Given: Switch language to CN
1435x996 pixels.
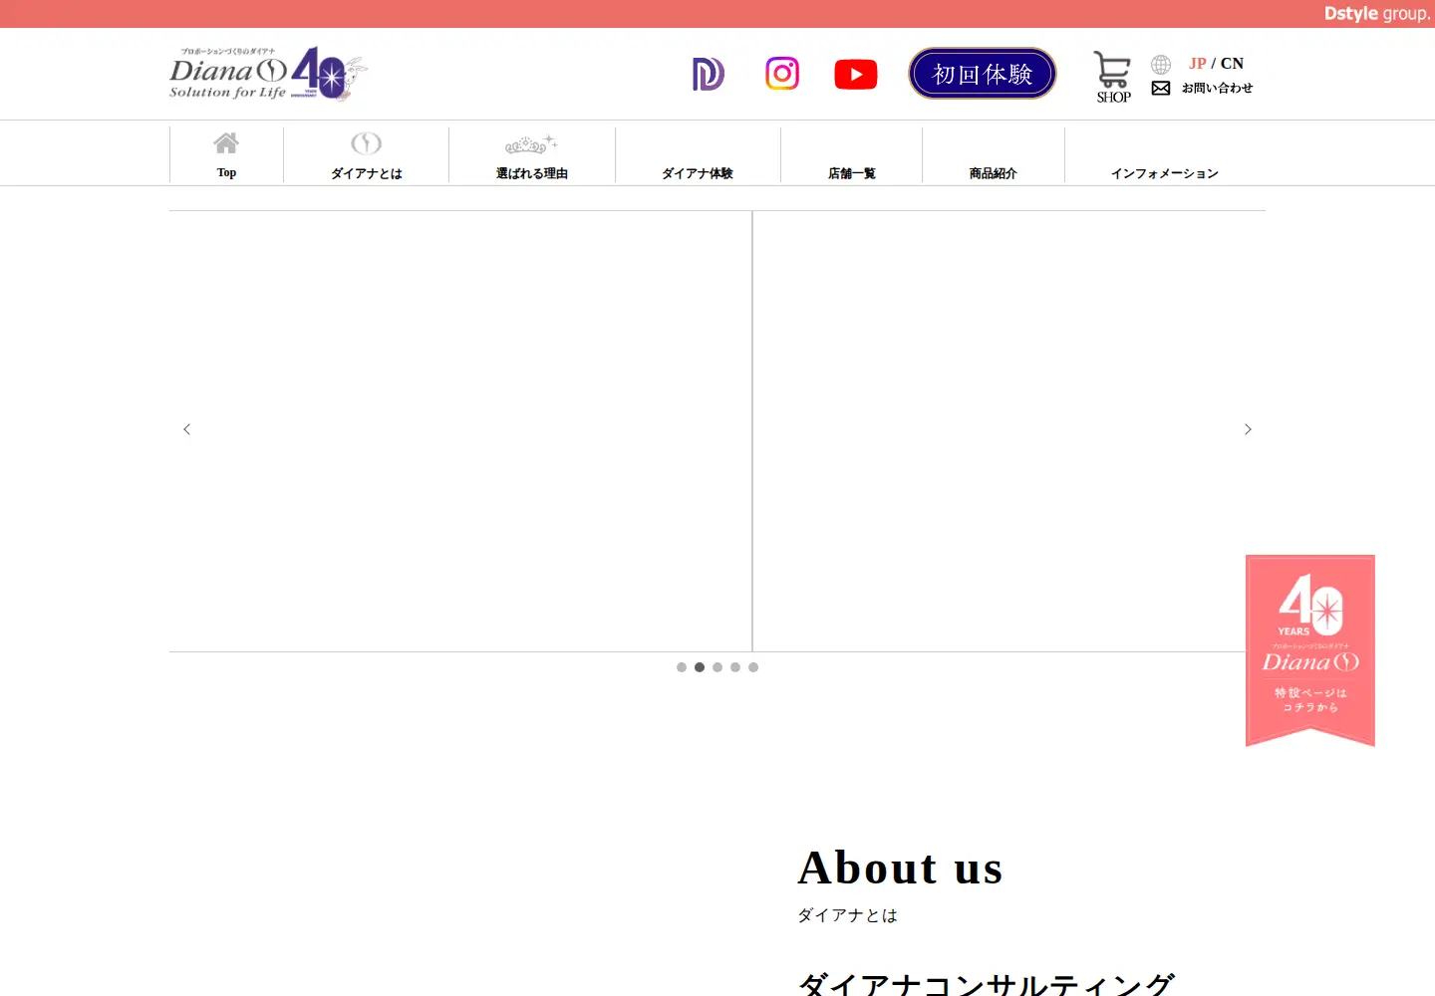Looking at the screenshot, I should (1233, 63).
